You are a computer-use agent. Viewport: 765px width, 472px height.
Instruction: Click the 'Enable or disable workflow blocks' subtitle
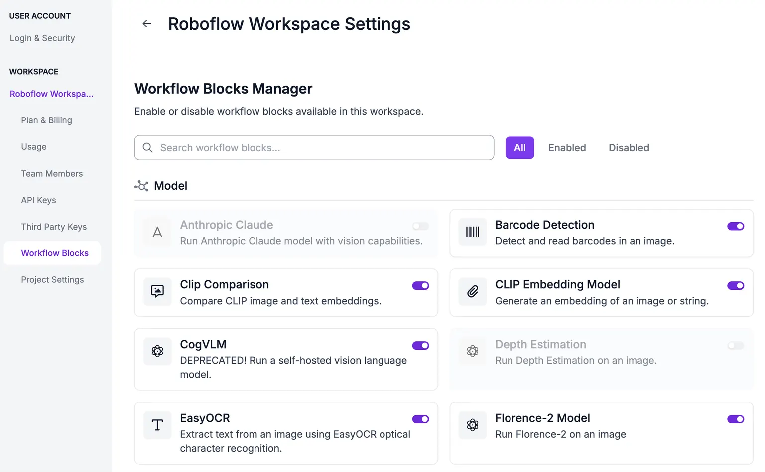[x=279, y=112]
